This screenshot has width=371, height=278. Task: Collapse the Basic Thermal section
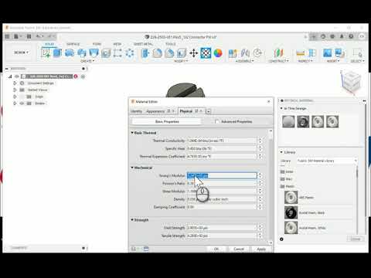point(132,133)
